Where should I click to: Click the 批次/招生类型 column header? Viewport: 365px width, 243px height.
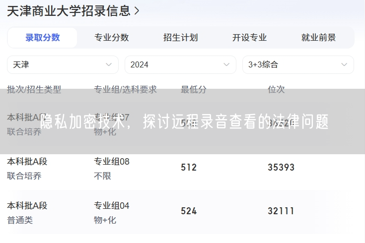click(x=34, y=89)
